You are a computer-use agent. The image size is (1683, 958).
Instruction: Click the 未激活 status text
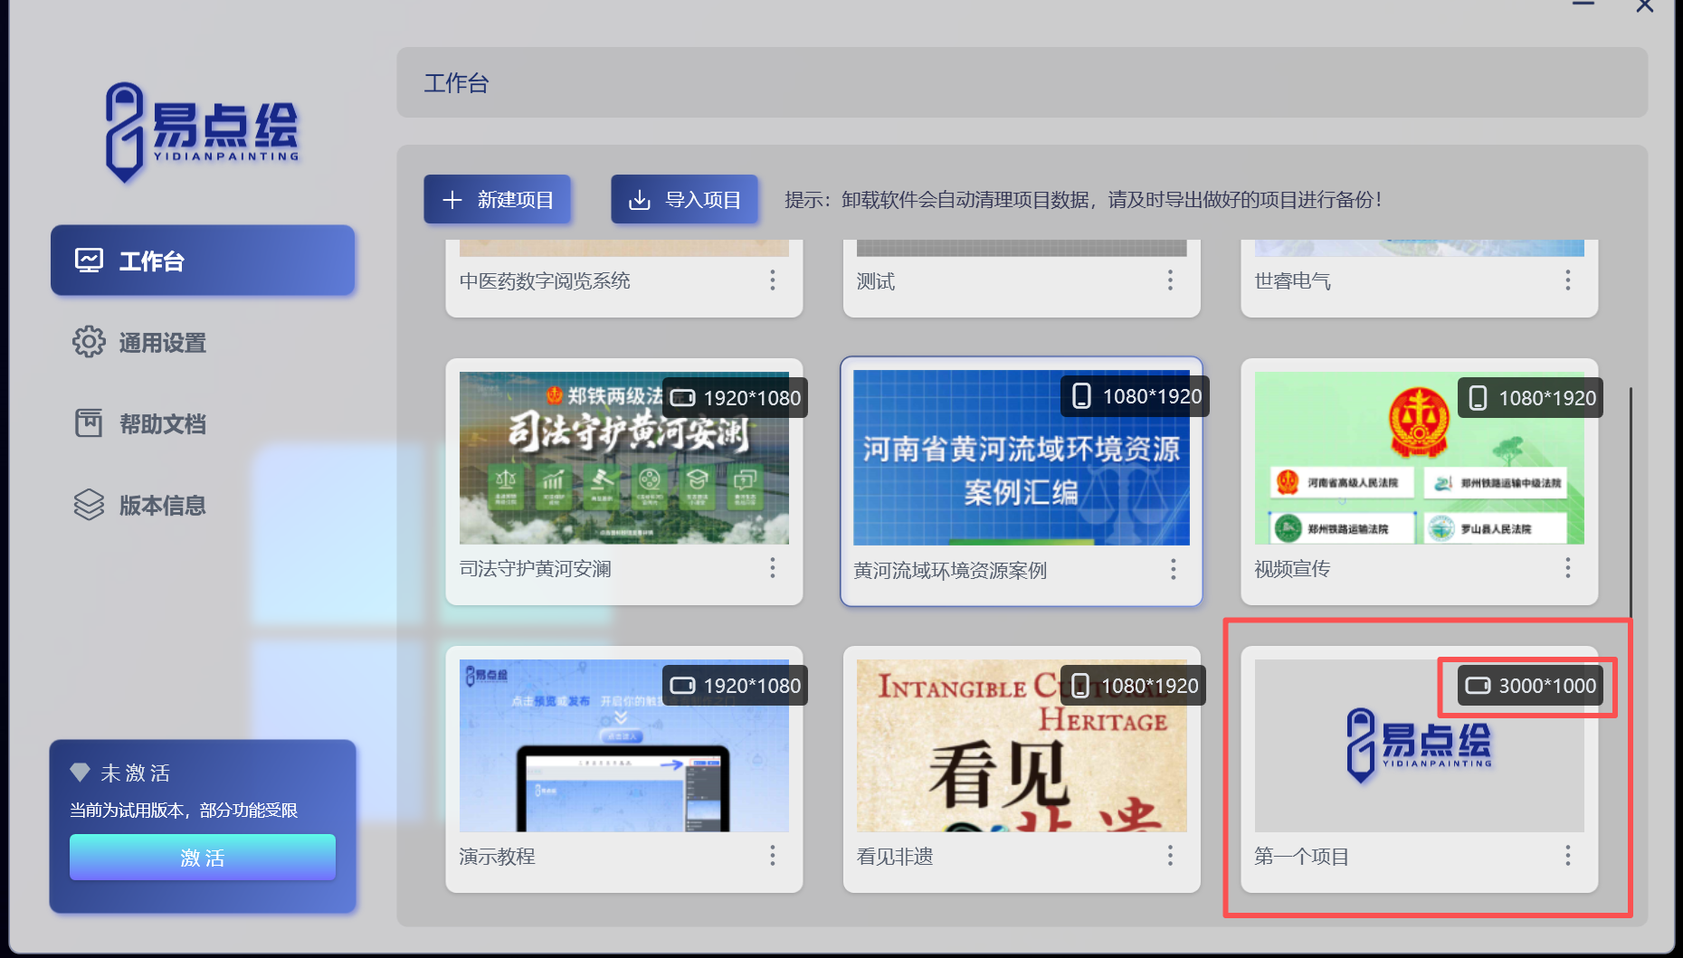coord(135,773)
